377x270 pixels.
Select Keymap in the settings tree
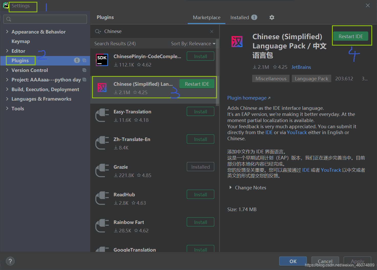click(x=21, y=41)
